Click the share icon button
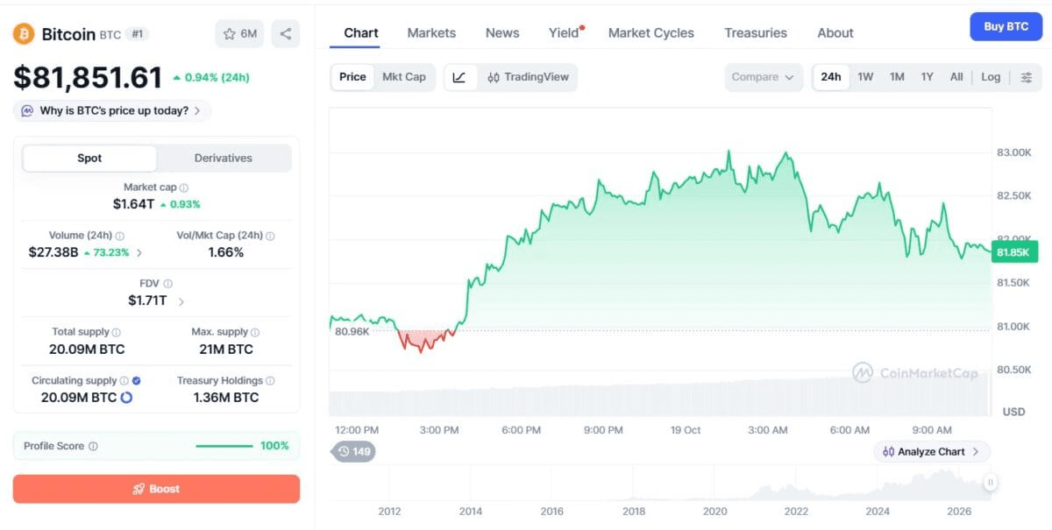 pyautogui.click(x=286, y=34)
